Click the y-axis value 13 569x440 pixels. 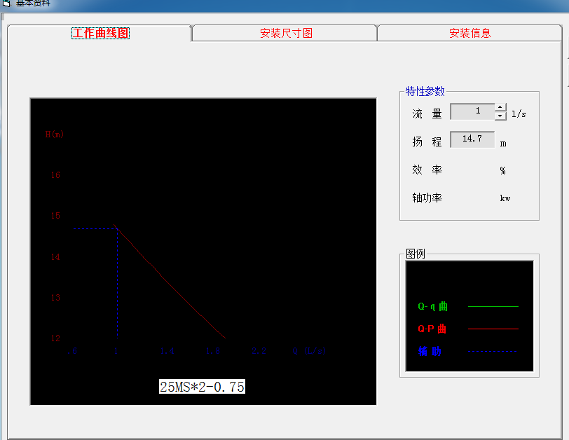click(x=55, y=298)
